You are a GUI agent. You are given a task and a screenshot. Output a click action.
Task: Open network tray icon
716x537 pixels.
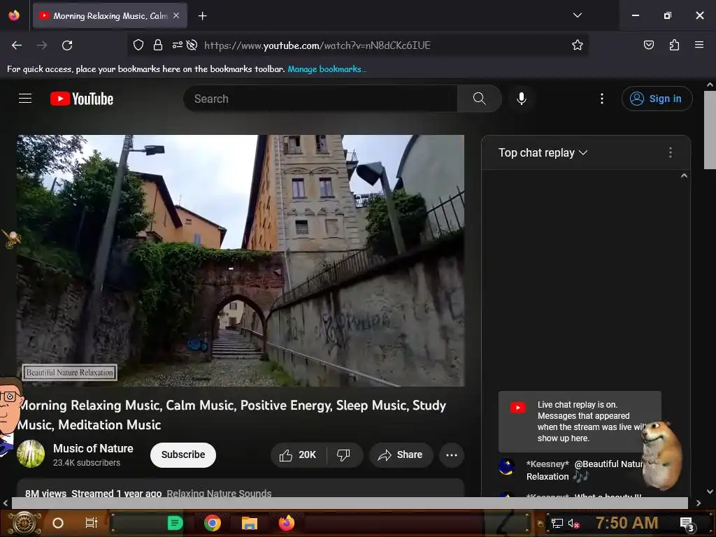[x=557, y=523]
